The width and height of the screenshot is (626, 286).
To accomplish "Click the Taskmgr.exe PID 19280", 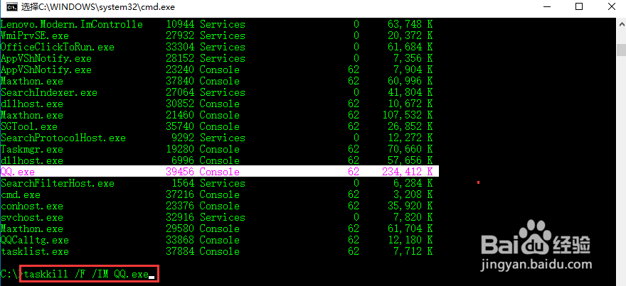I will pos(180,149).
